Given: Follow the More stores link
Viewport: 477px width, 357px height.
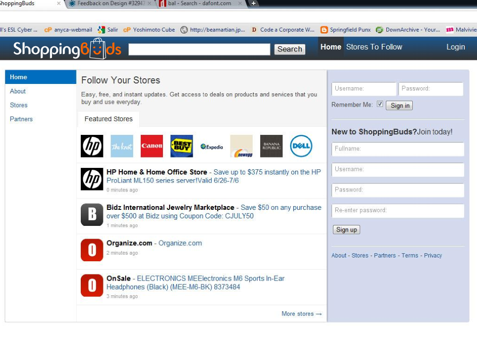Looking at the screenshot, I should click(301, 314).
